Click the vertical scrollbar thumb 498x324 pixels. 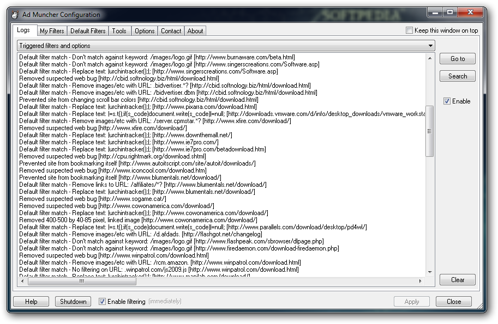(430, 131)
